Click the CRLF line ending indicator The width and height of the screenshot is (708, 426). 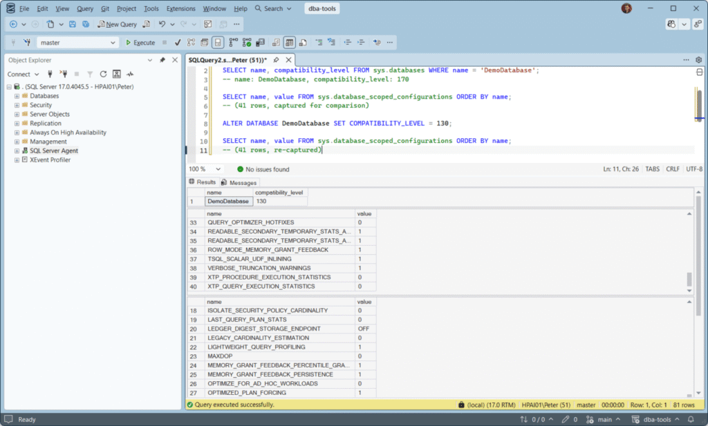(673, 169)
